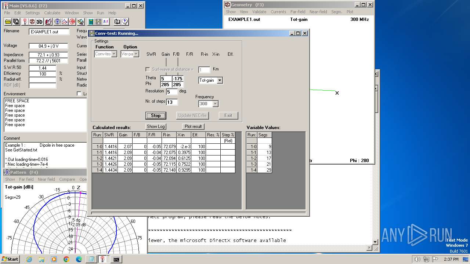The width and height of the screenshot is (470, 264).
Task: Toggle the checkbox beside the Environment label
Action: (79, 94)
